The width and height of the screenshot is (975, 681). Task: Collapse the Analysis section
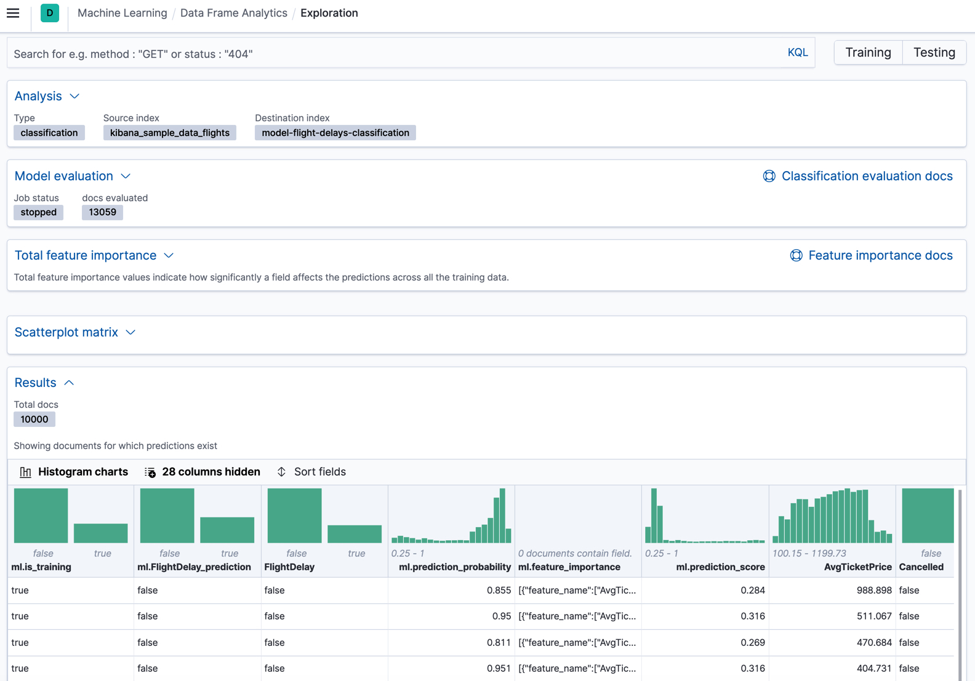tap(74, 96)
